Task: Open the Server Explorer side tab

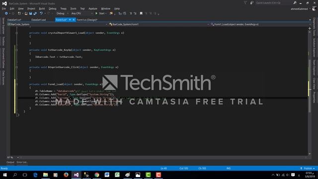Action: click(3, 26)
